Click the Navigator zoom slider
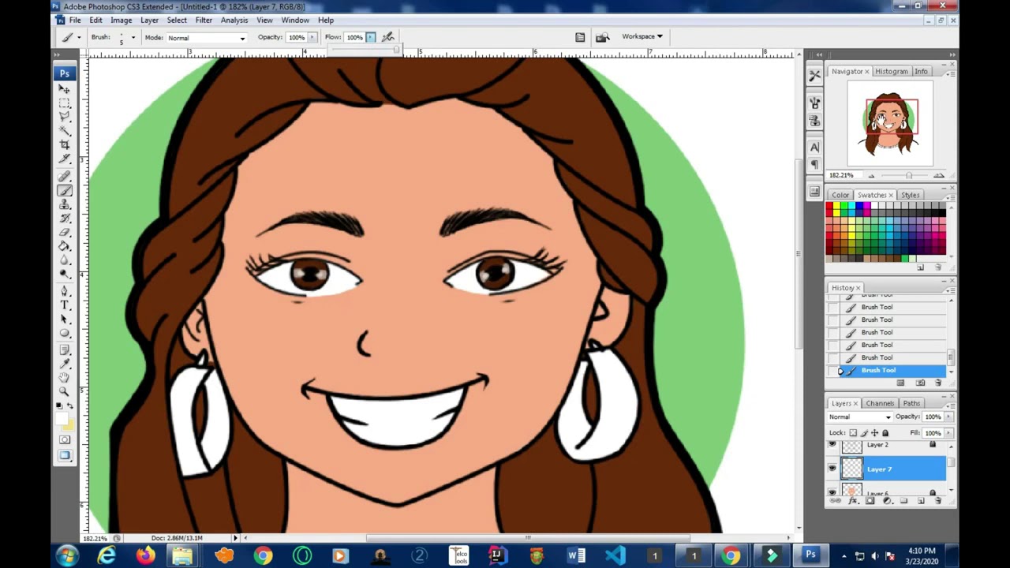The height and width of the screenshot is (568, 1010). click(908, 175)
